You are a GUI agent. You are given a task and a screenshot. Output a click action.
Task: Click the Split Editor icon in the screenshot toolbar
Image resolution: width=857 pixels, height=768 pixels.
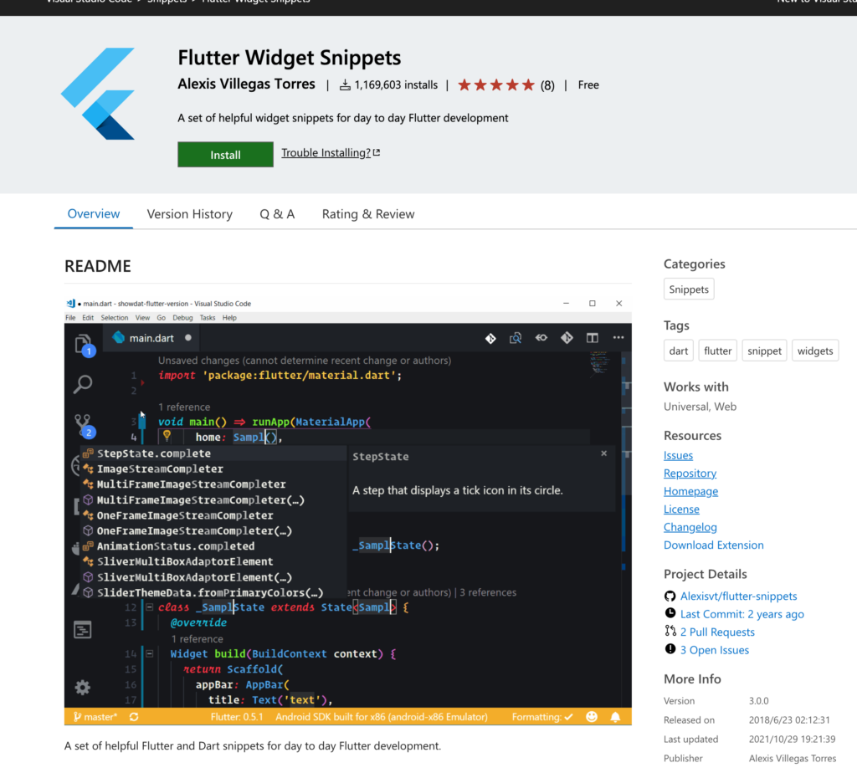click(592, 338)
